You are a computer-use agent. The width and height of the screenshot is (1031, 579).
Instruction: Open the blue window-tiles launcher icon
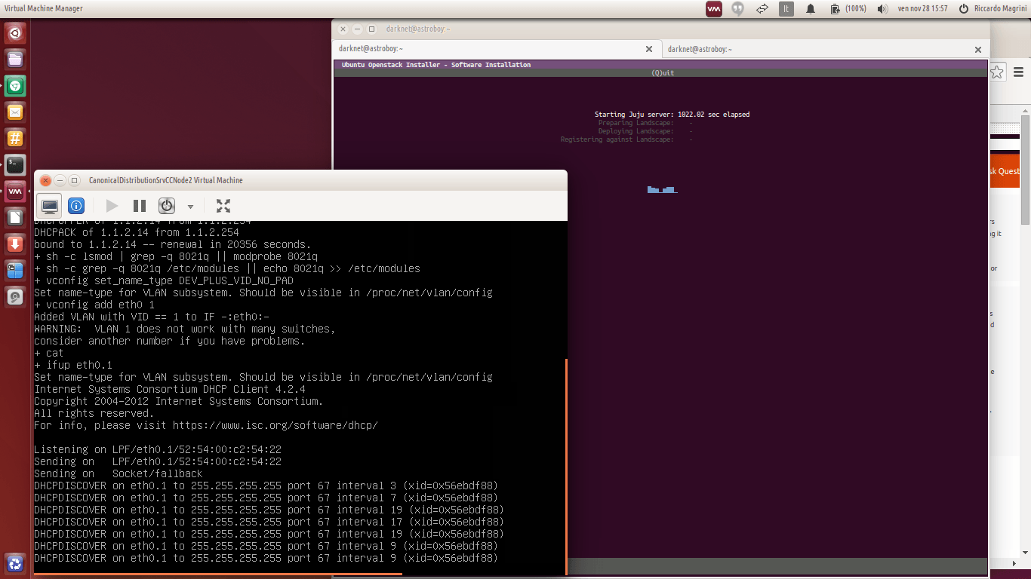[x=15, y=271]
